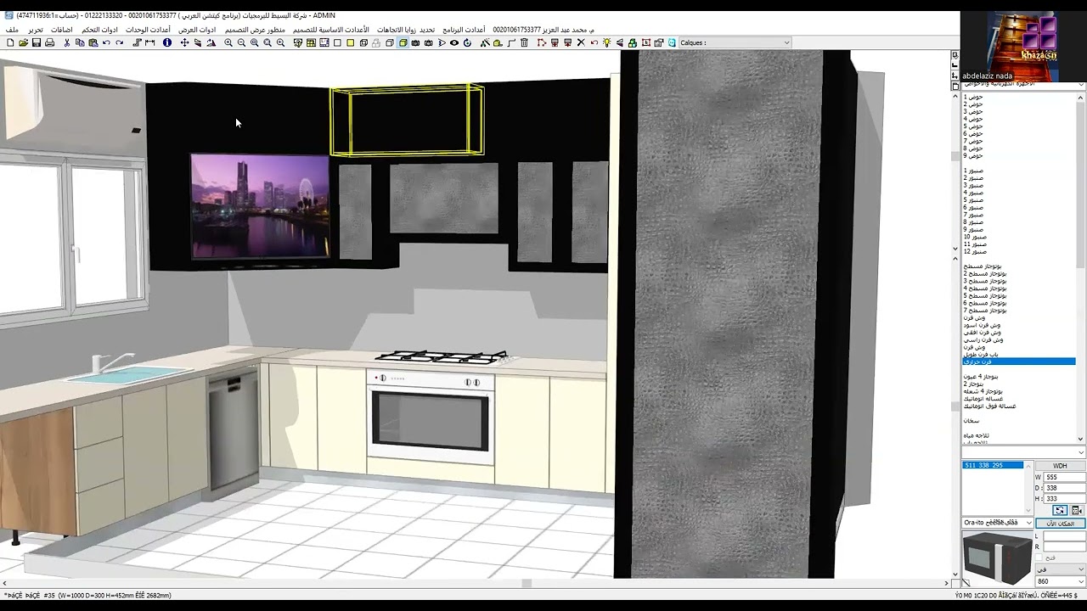This screenshot has width=1087, height=611.
Task: Click the W width field showing 555
Action: [x=1064, y=477]
